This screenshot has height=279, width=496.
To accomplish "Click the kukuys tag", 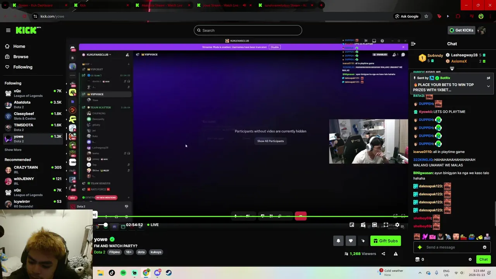I will tap(156, 252).
